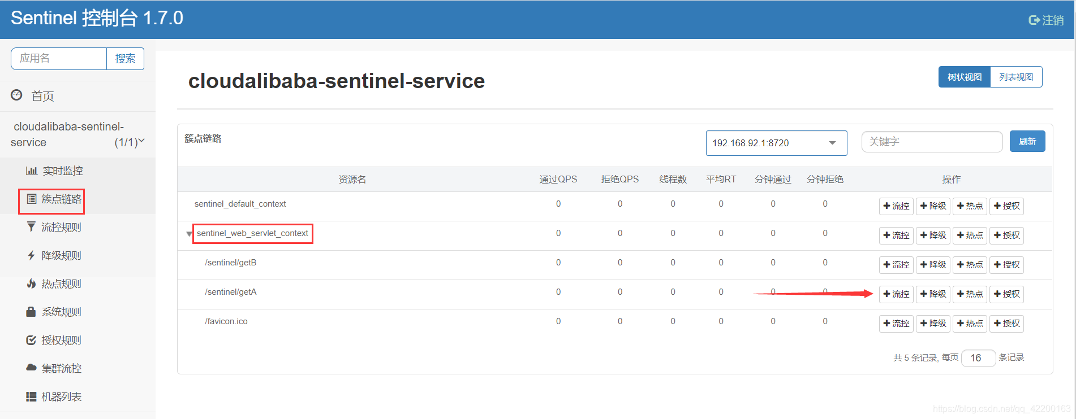The image size is (1076, 419).
Task: Click the 资源名 column header
Action: [x=352, y=180]
